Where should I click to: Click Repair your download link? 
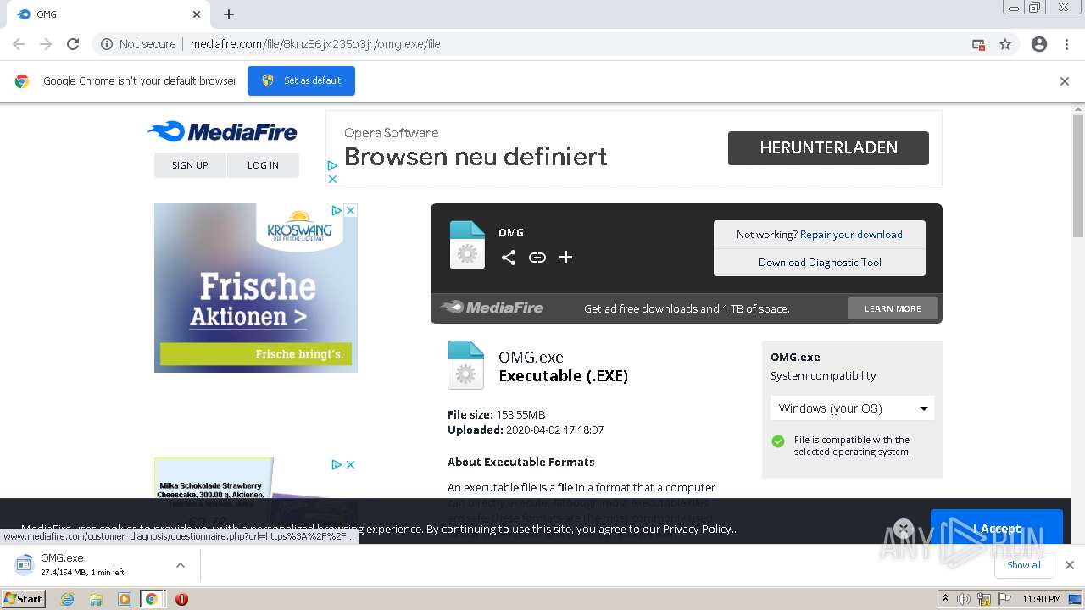point(851,235)
